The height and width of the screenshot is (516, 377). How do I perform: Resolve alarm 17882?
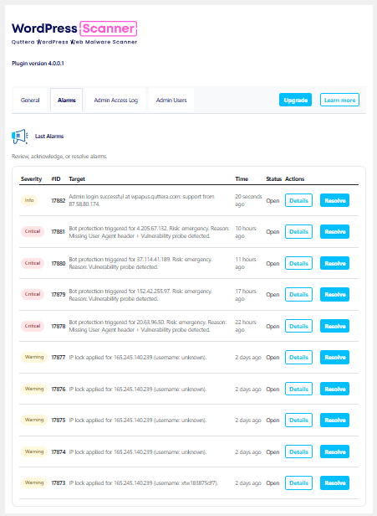click(x=334, y=200)
